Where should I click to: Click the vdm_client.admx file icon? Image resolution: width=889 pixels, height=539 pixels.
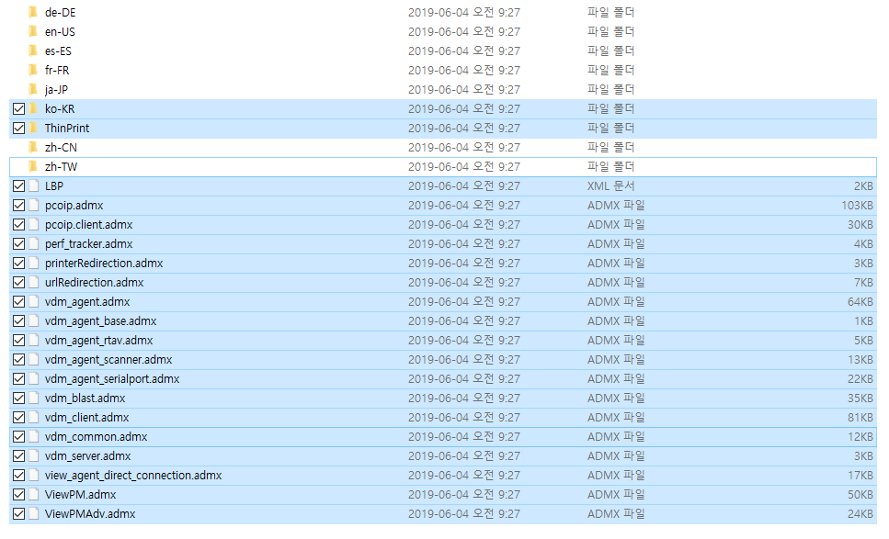pos(34,417)
